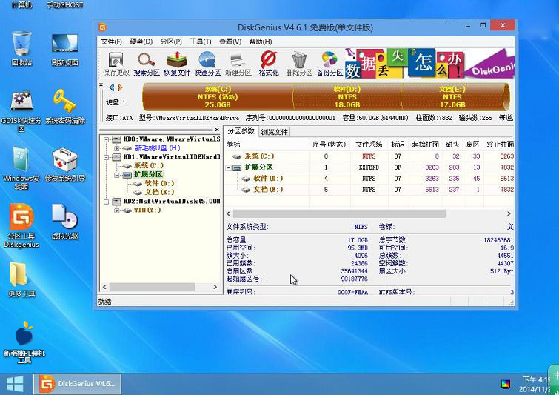Open 新毛桃PE装机工具 desktop icon
The width and height of the screenshot is (559, 395).
tap(24, 342)
